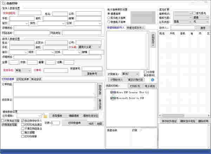Click the print copies number field
The width and height of the screenshot is (211, 154).
(55, 123)
